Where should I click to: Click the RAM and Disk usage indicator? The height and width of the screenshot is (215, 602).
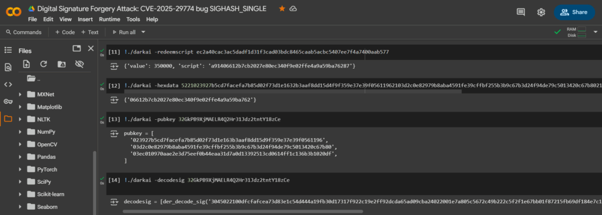tap(576, 32)
